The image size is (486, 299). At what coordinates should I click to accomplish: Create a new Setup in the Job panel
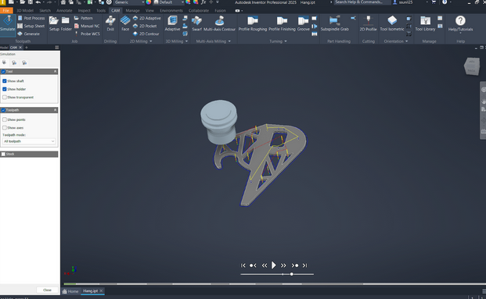tap(54, 23)
